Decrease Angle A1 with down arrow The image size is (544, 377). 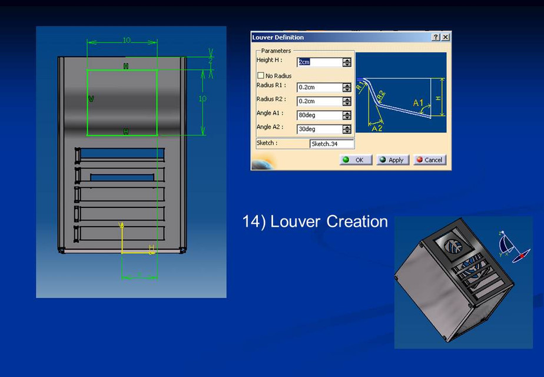[x=347, y=117]
